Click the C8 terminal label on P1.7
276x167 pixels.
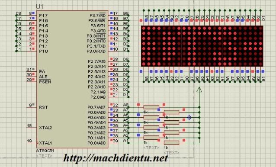(x=18, y=13)
